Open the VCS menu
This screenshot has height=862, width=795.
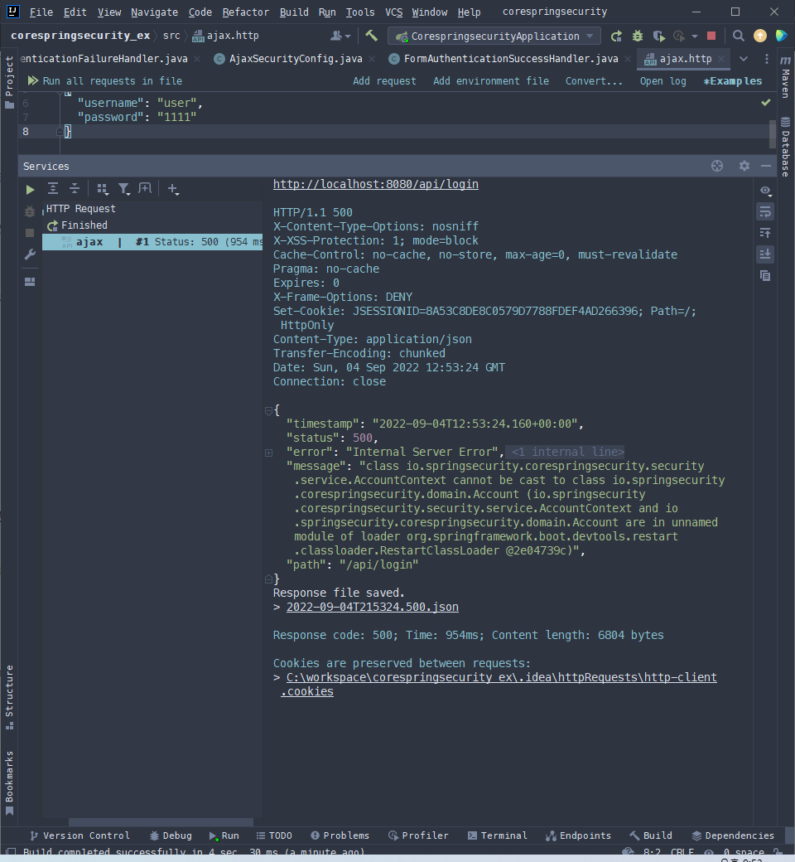pos(393,12)
